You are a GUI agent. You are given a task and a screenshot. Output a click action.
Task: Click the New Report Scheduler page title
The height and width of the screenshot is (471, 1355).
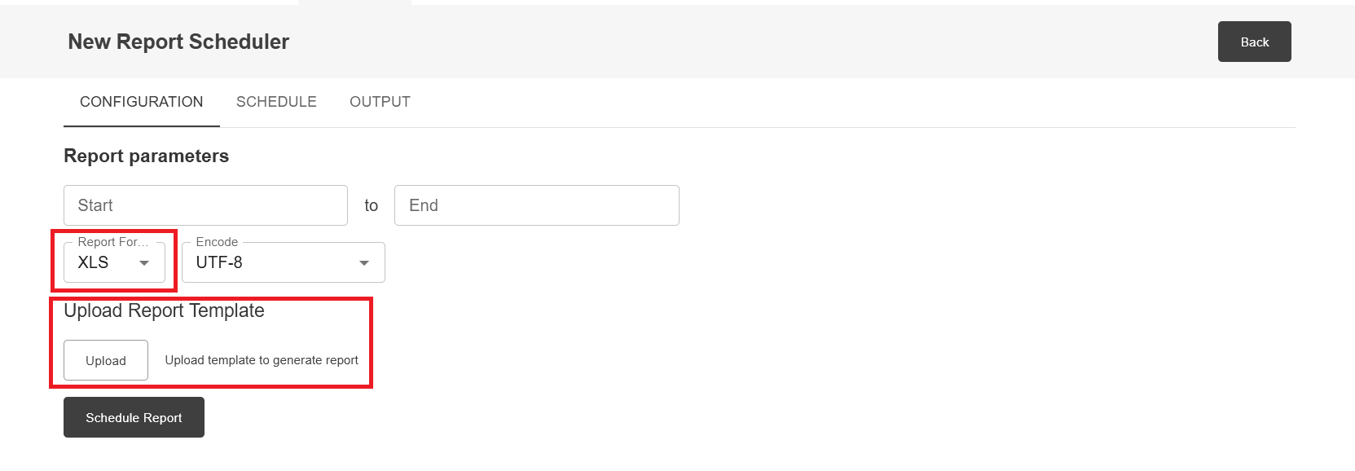point(178,42)
